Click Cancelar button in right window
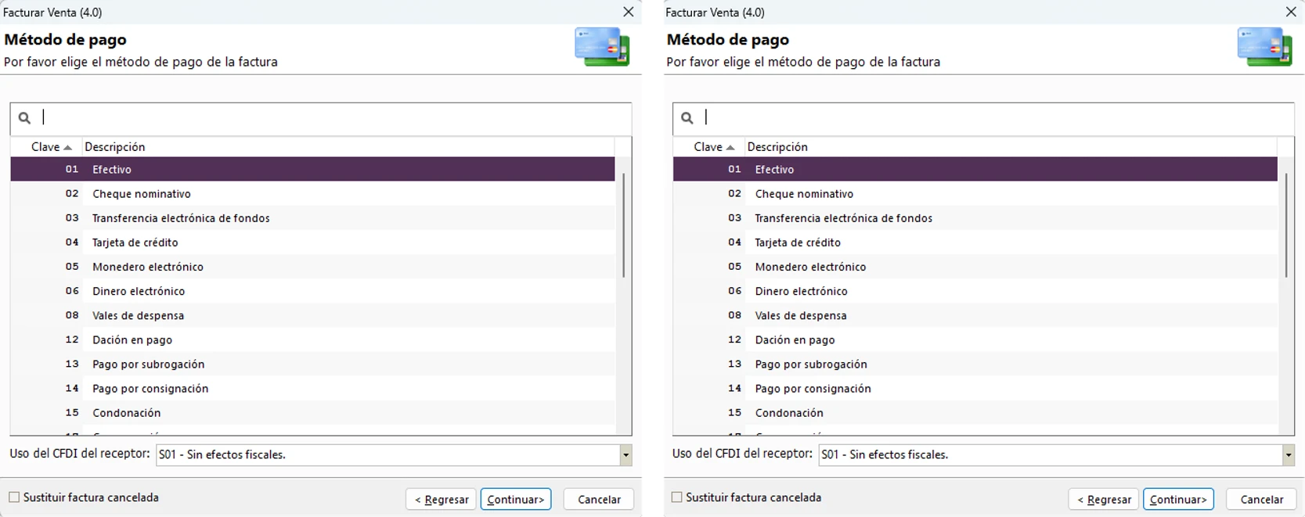This screenshot has height=517, width=1305. coord(1261,499)
